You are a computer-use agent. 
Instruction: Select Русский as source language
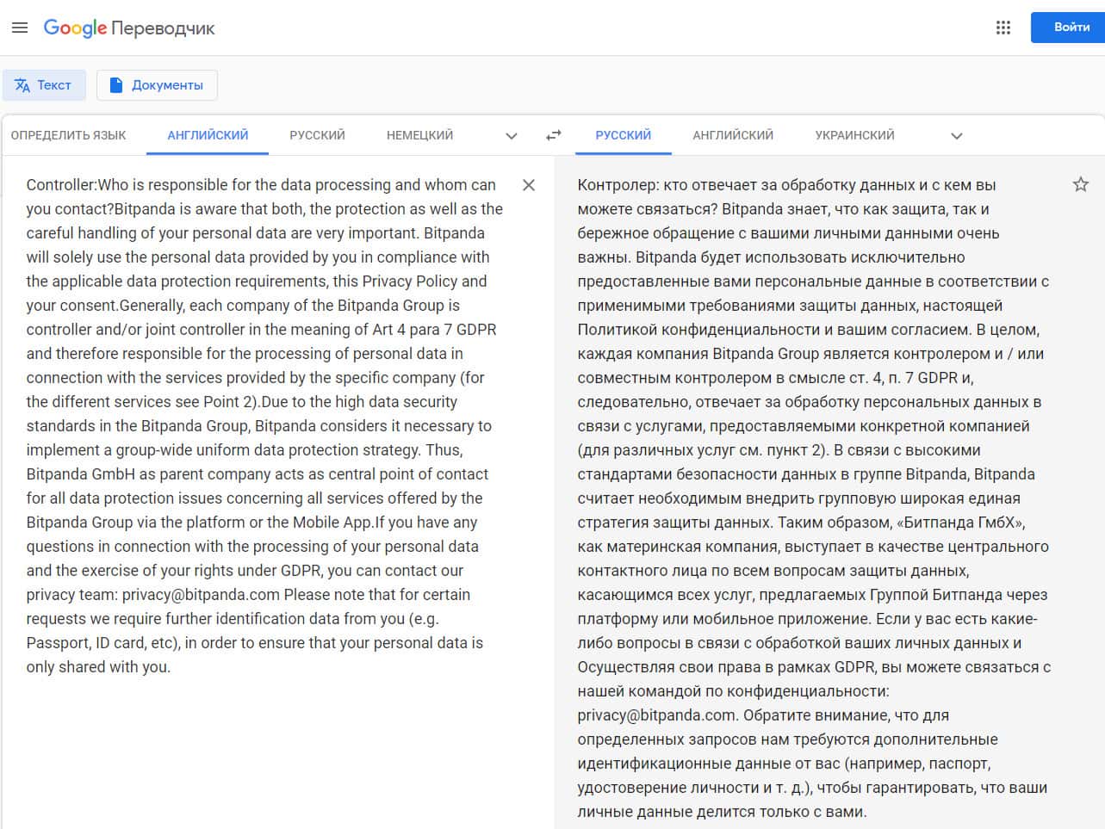click(317, 135)
